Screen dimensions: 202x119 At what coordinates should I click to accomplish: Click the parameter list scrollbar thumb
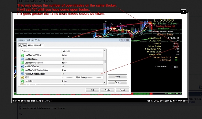pos(105,62)
